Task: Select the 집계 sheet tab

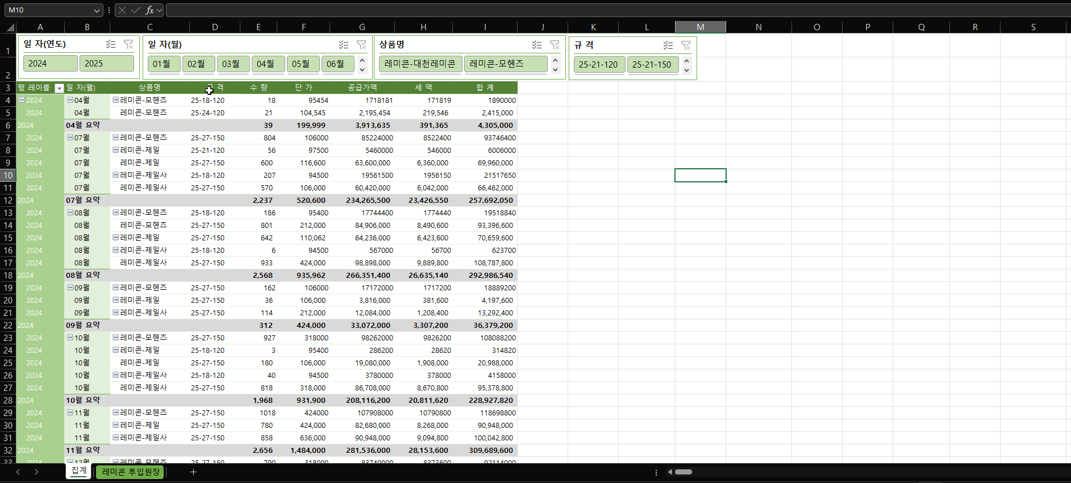Action: coord(79,470)
